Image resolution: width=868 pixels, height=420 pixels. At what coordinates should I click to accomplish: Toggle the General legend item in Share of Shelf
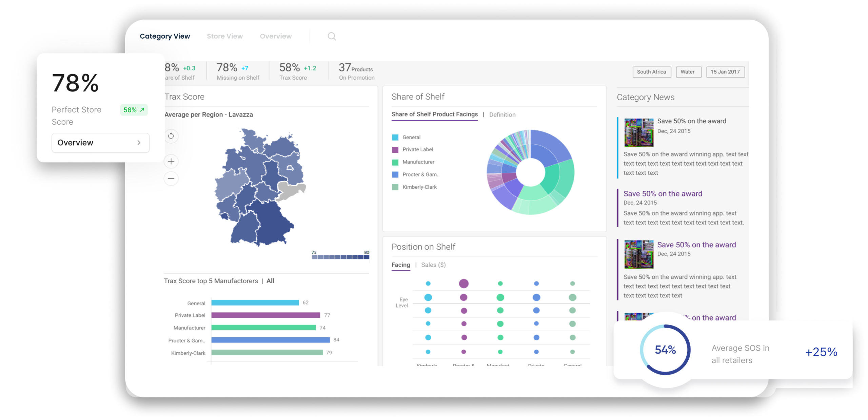tap(411, 137)
